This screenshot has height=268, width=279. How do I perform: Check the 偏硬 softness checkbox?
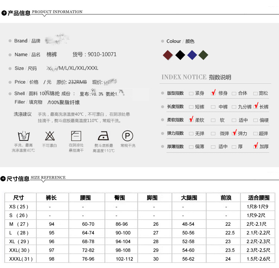(256, 120)
